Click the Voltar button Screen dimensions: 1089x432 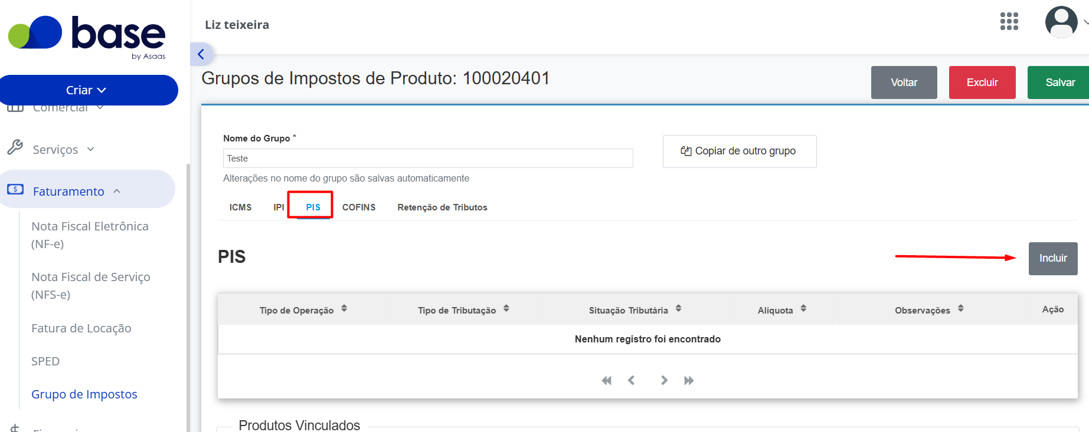(x=904, y=83)
